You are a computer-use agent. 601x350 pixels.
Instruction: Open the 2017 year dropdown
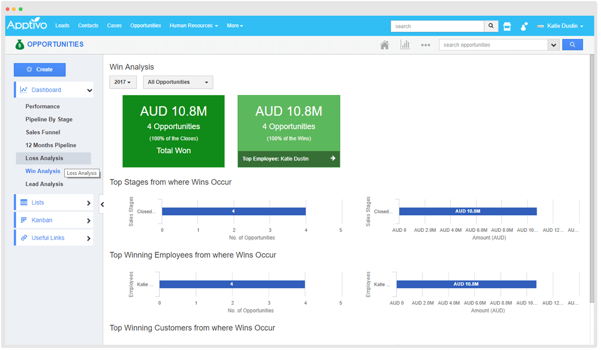click(123, 82)
